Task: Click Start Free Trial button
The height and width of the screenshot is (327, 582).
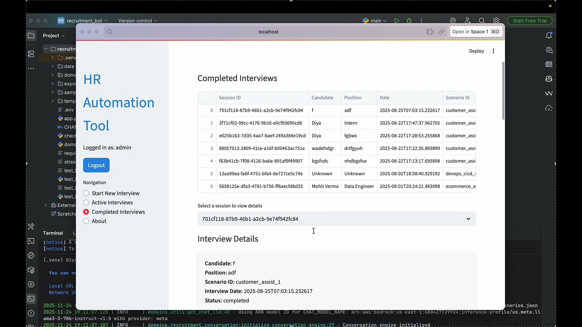Action: (x=530, y=20)
